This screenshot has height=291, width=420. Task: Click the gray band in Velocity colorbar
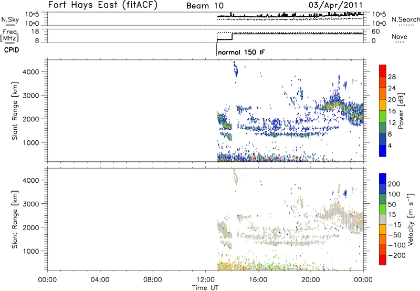click(x=383, y=220)
